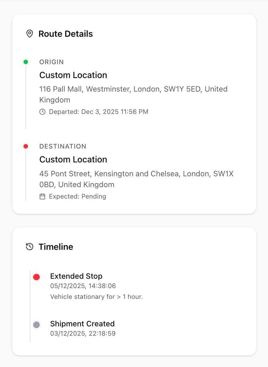Viewport: 268px width, 367px height.
Task: Click the 03/12/2025, 22:18:59 timestamp
Action: (83, 333)
